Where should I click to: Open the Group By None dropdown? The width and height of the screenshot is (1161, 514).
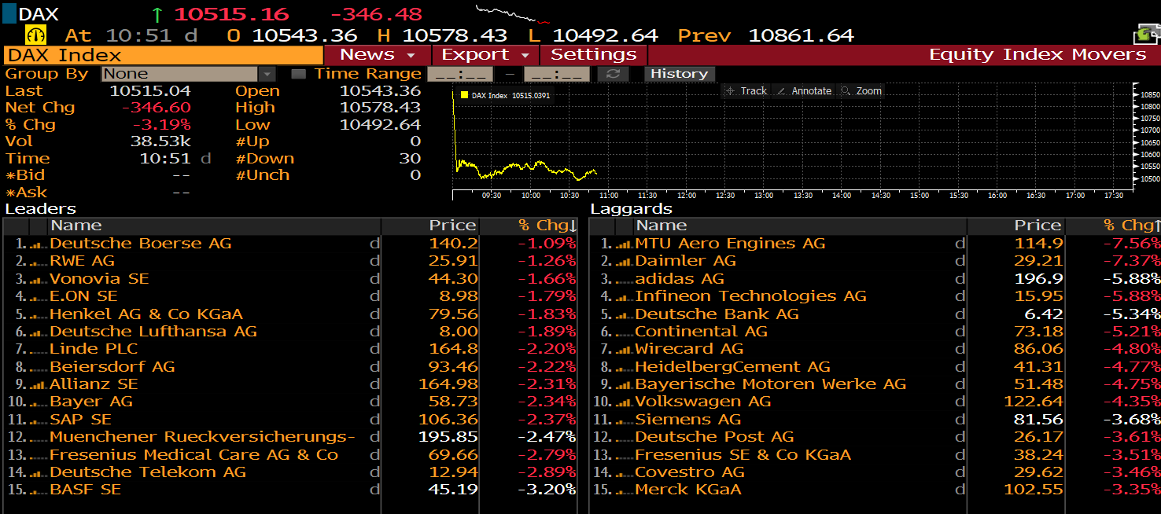tap(189, 74)
